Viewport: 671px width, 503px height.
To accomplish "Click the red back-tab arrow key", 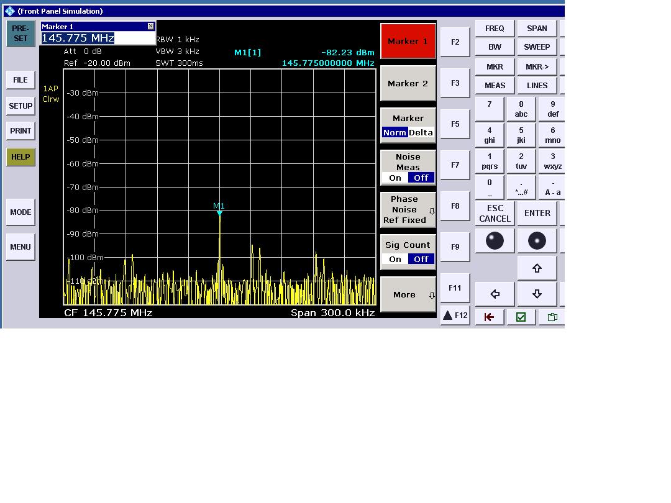I will click(489, 317).
